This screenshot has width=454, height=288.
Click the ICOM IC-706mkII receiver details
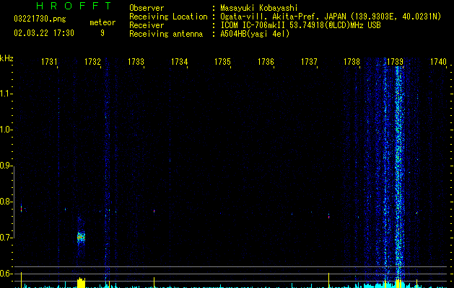coord(300,25)
